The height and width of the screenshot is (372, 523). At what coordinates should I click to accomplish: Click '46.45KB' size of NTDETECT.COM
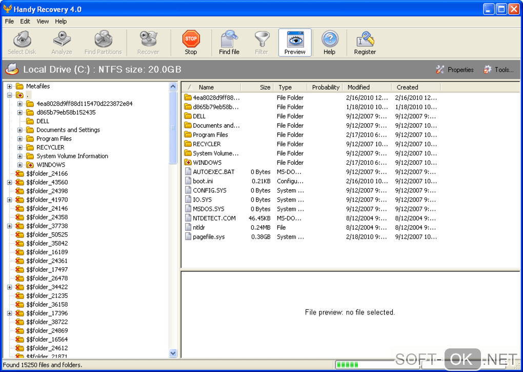pyautogui.click(x=259, y=218)
